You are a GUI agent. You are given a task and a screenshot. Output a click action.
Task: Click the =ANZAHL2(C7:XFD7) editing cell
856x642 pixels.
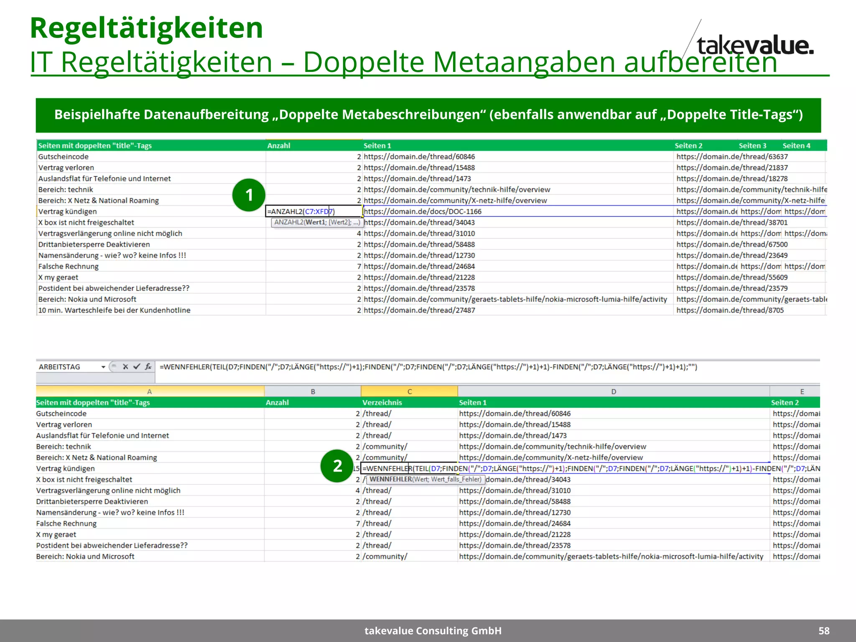click(314, 211)
